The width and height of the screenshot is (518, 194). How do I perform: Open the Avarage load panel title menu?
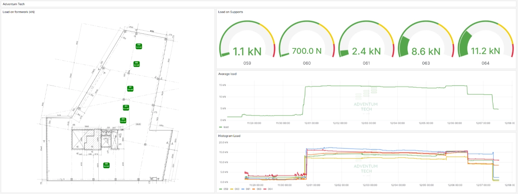(227, 74)
